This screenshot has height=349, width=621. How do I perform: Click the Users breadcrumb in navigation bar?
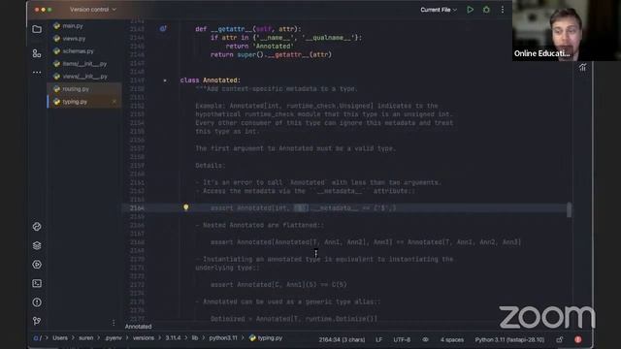(60, 338)
